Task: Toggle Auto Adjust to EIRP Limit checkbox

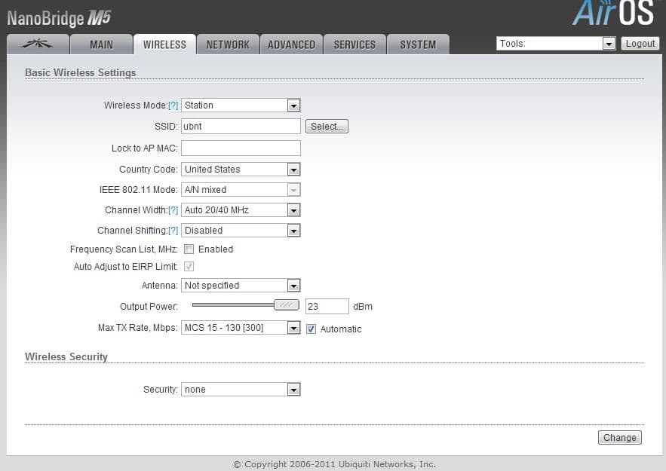Action: pos(189,267)
